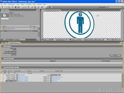Click the Comp Name column header
Screen dimensions: 124x93
[x=17, y=71]
